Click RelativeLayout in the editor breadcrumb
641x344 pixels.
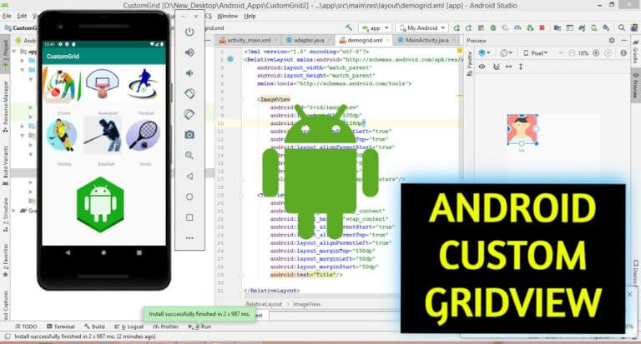[264, 304]
